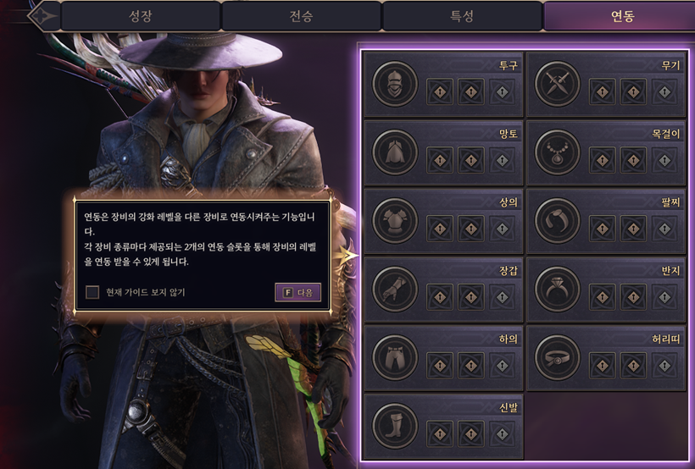The height and width of the screenshot is (469, 695).
Task: Click the F 다음 next button
Action: [x=297, y=293]
